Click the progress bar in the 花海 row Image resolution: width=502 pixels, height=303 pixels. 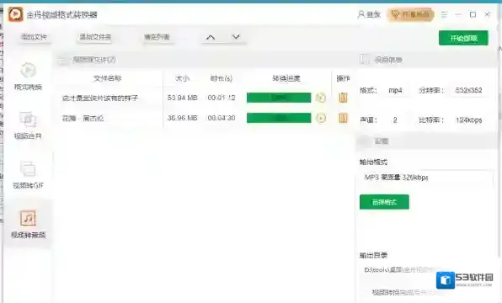[279, 118]
